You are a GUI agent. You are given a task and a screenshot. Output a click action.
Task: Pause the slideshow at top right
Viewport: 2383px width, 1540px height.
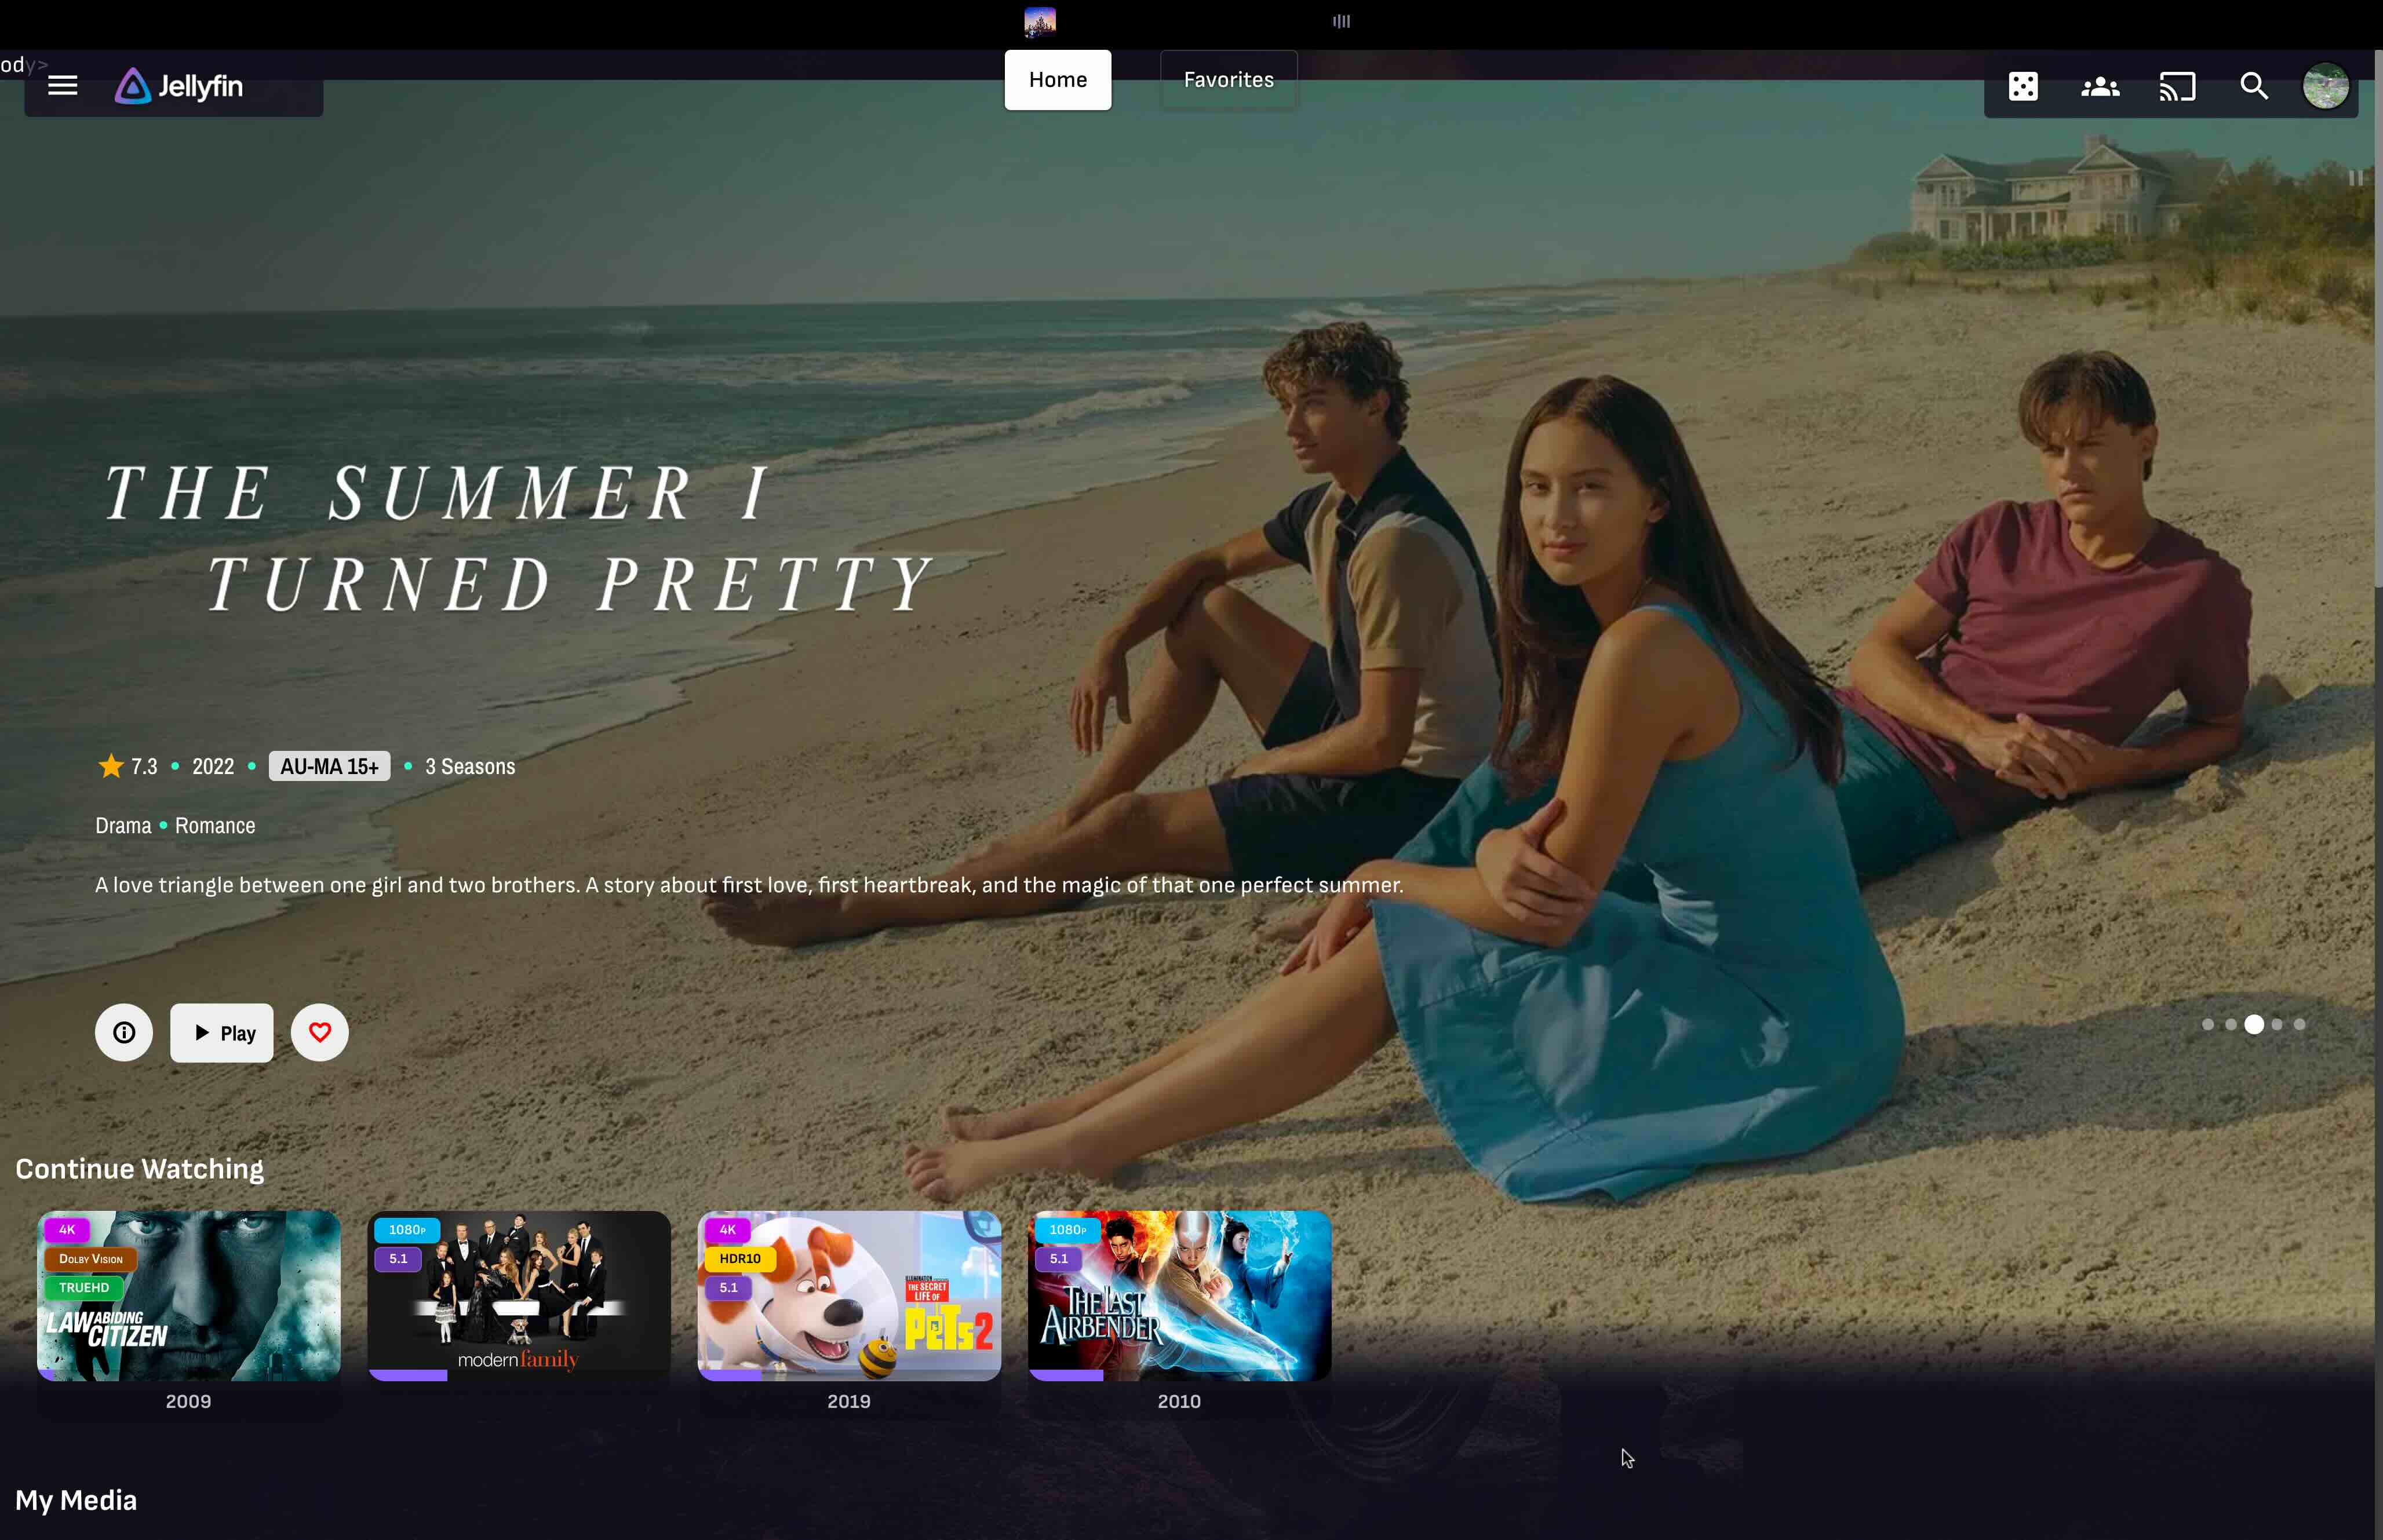[2355, 178]
